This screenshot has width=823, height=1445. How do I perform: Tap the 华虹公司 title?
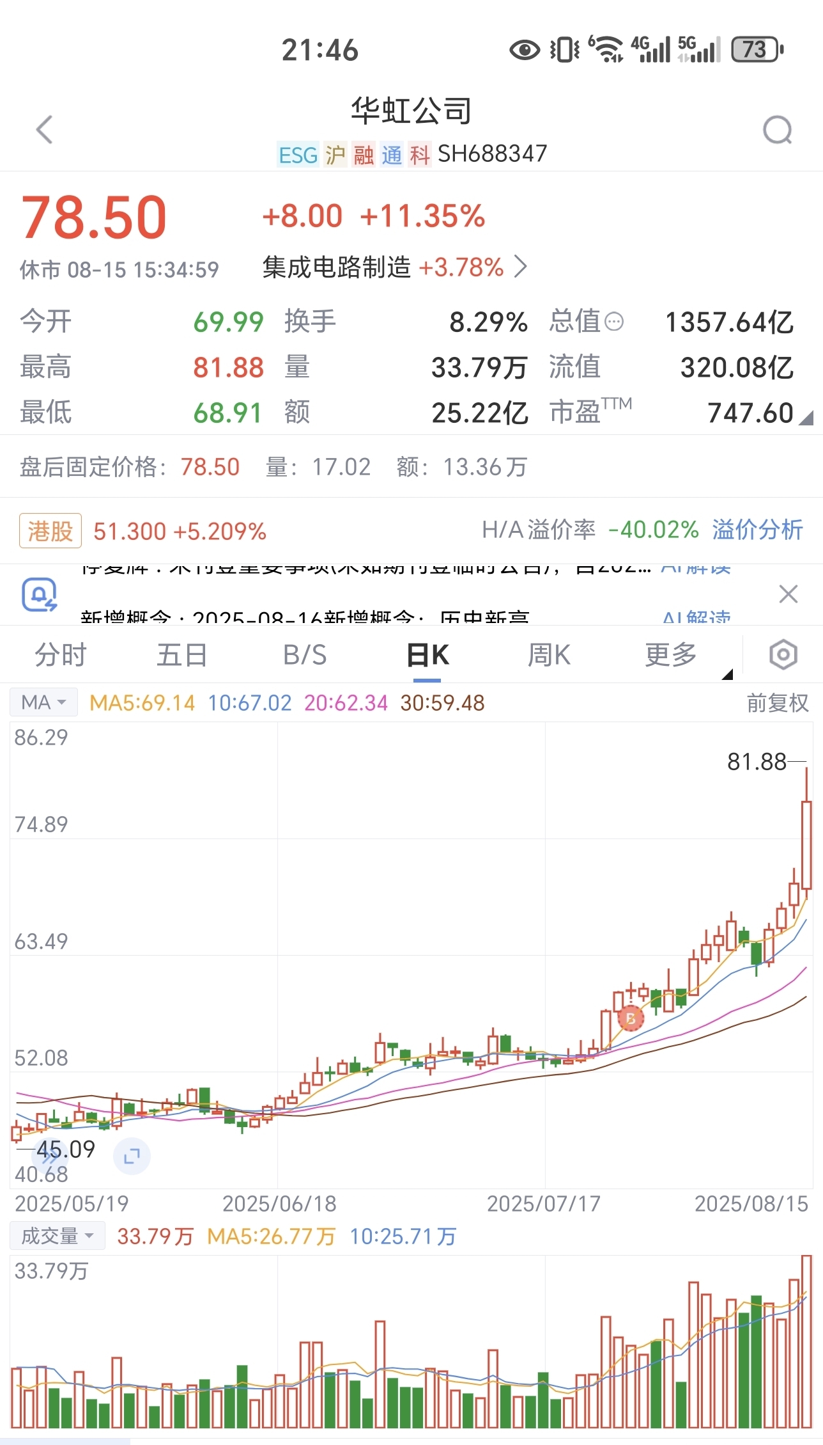click(x=411, y=111)
